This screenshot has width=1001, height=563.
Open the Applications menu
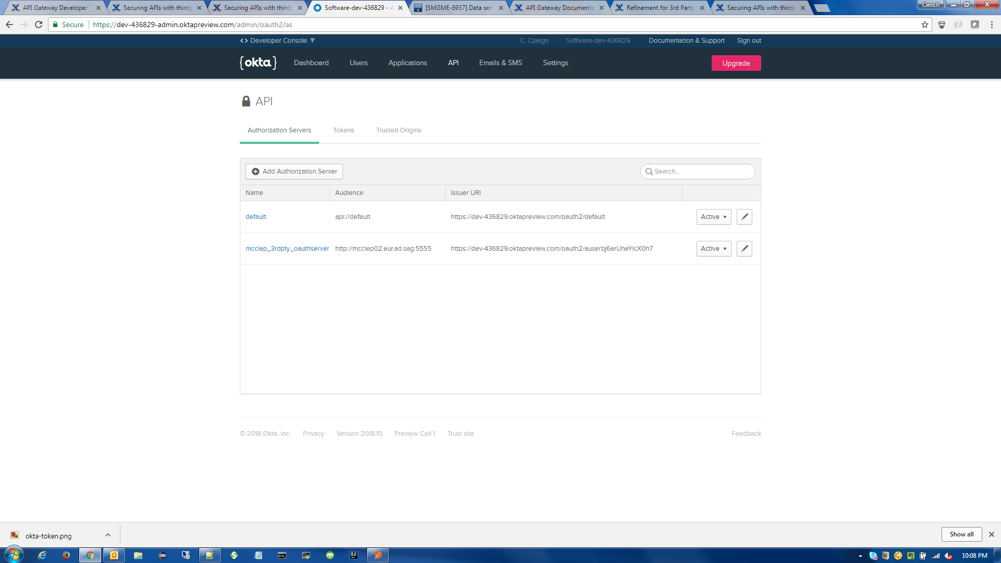407,63
